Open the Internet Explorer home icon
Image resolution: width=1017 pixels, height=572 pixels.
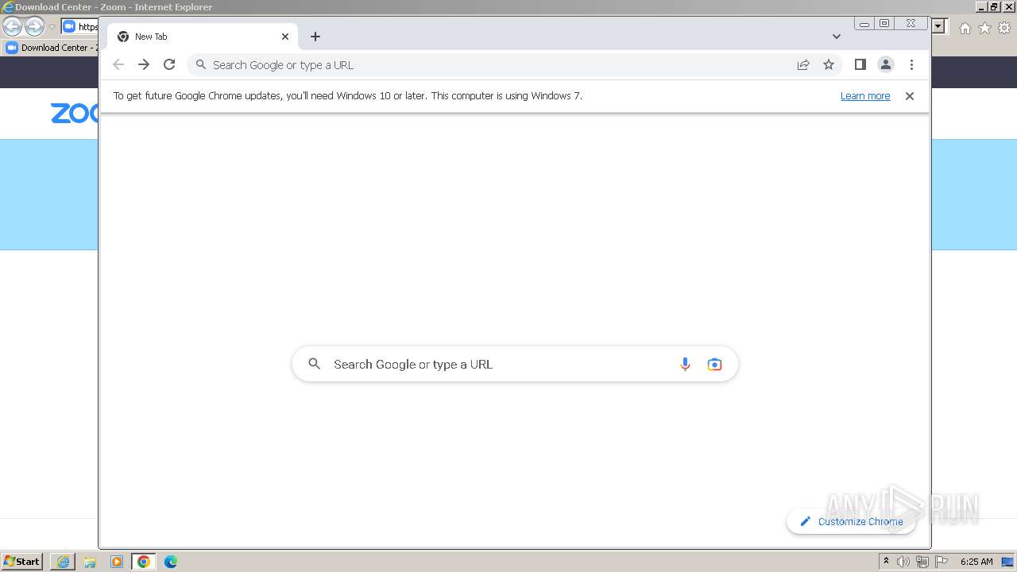(x=965, y=28)
